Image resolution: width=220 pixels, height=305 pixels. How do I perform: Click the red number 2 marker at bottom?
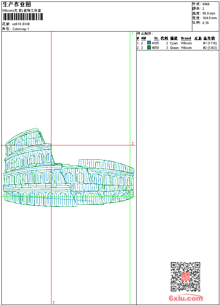[x=54, y=302]
